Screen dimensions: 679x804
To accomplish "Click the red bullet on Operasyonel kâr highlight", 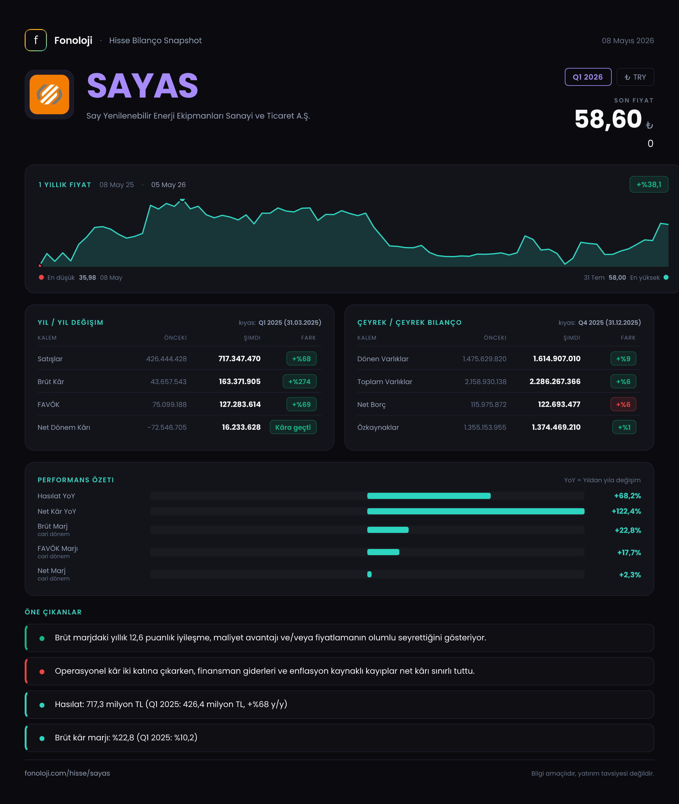I will (42, 672).
